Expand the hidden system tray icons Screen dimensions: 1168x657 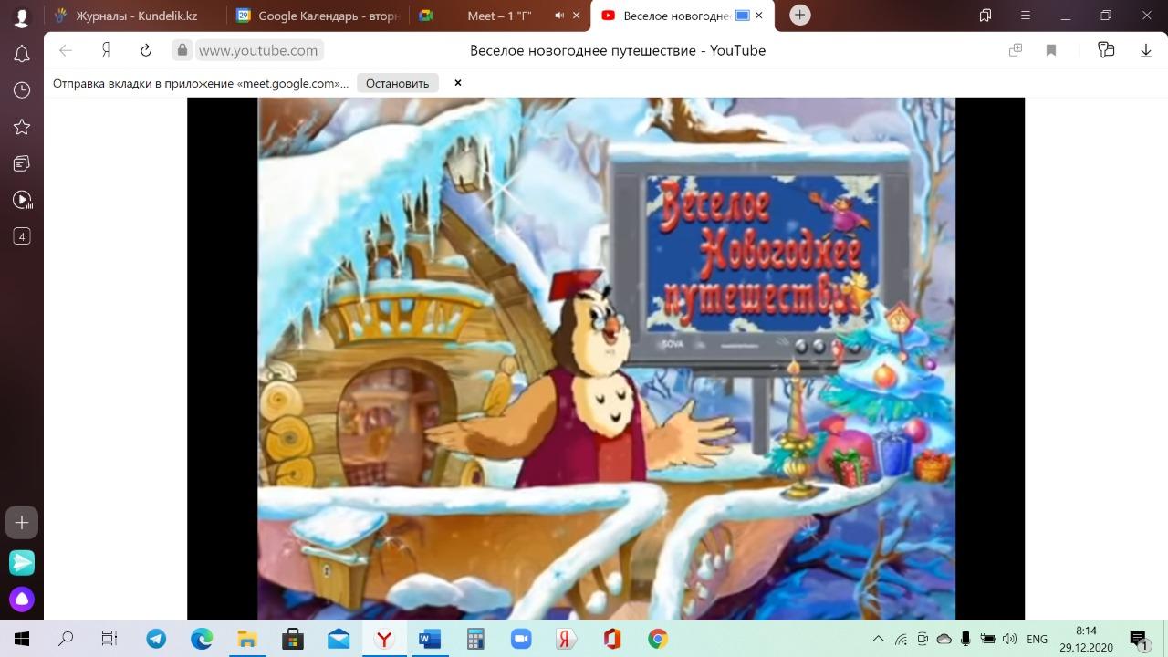pos(878,639)
